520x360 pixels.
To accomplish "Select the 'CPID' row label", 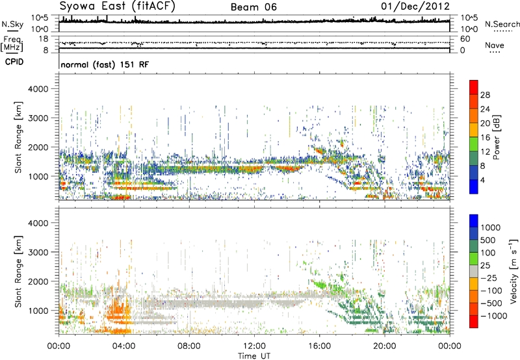I will (x=14, y=62).
